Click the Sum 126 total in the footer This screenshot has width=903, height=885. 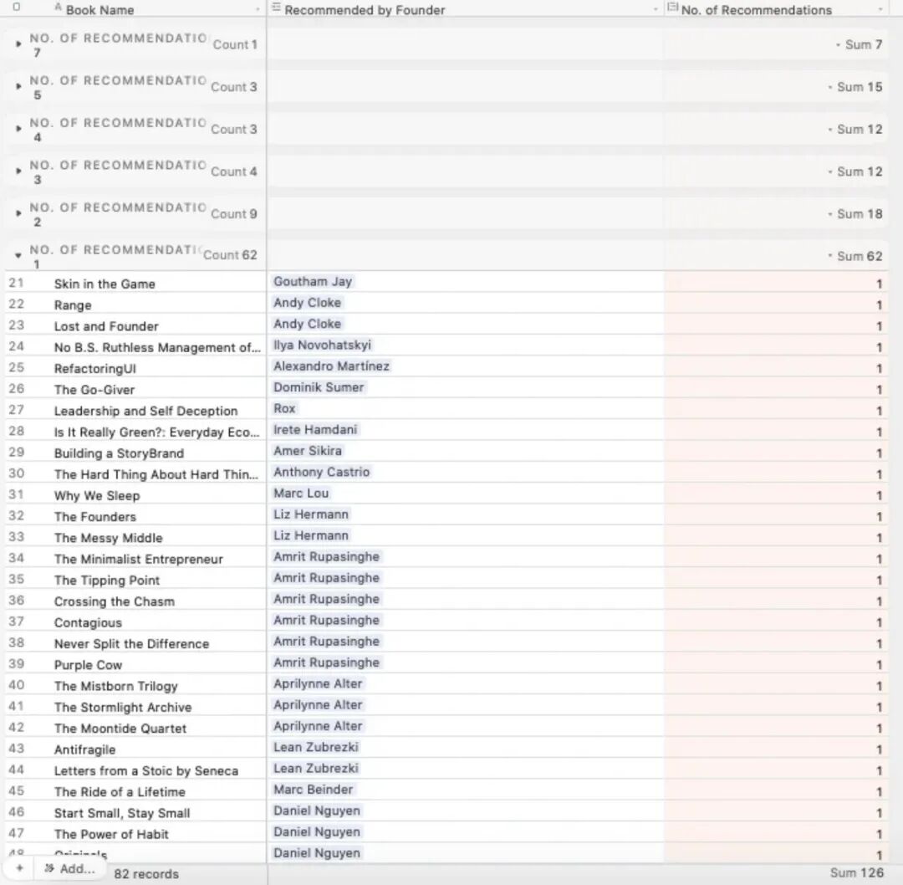pos(856,873)
